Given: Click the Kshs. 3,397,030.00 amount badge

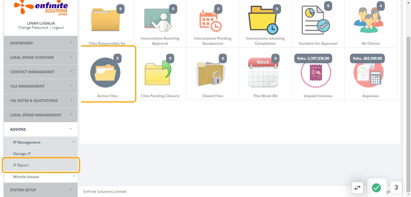Looking at the screenshot, I should tap(313, 58).
